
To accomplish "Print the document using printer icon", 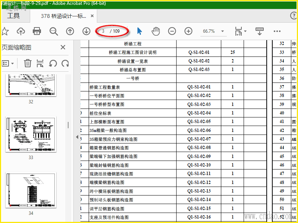I will pyautogui.click(x=37, y=31).
